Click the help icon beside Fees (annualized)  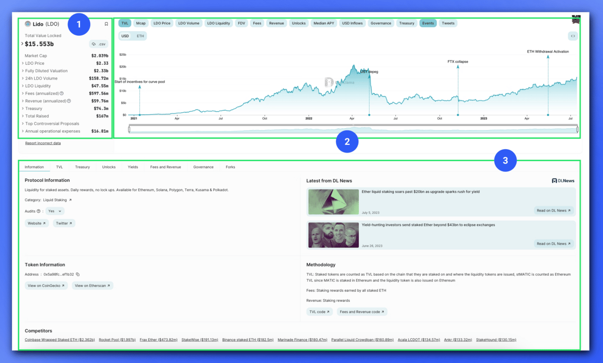[x=62, y=94]
